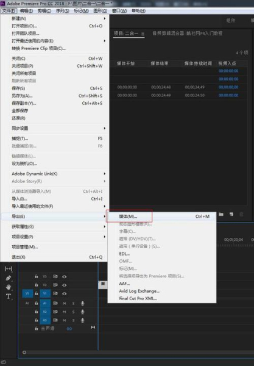Viewport: 254px width, 366px height.
Task: Click the Creative Cloud sync status icon
Action: [x=3, y=362]
